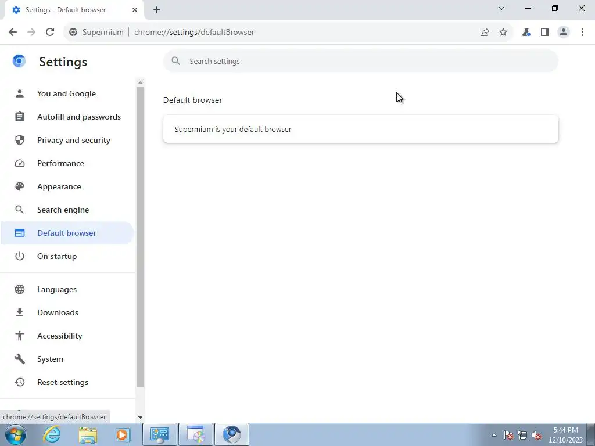Click 'Supermium is your default browser' text
The image size is (595, 446).
[233, 130]
